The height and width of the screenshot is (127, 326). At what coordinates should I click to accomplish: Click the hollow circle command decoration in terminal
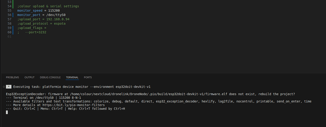point(3,86)
